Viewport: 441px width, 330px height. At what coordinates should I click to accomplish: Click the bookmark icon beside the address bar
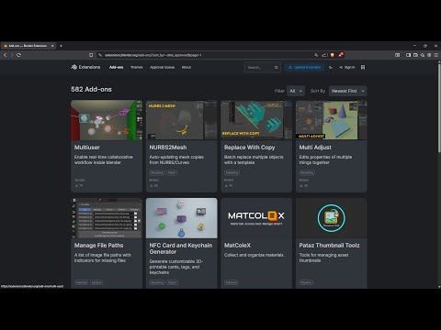click(91, 55)
